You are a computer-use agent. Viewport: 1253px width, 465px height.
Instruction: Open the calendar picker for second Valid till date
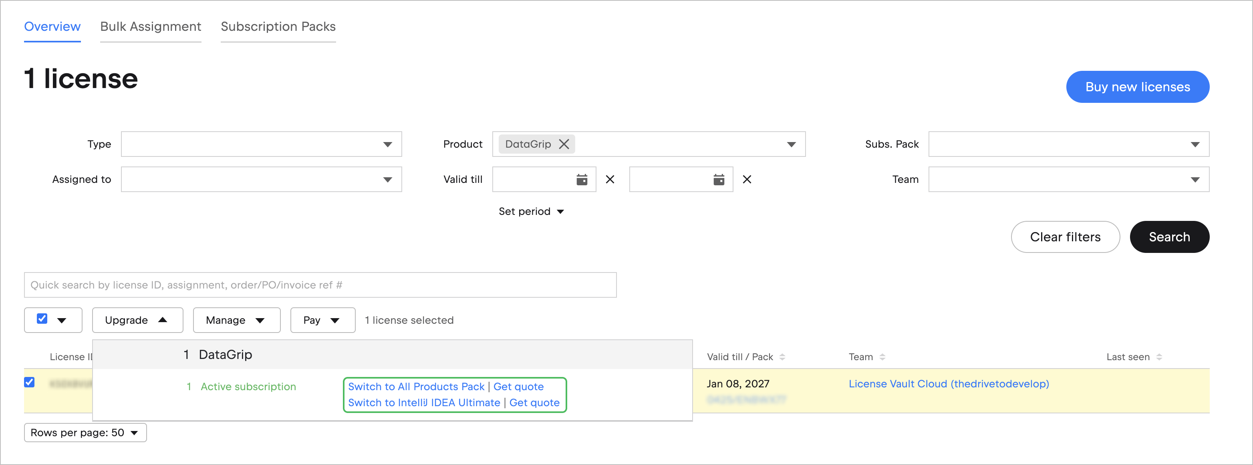(719, 179)
